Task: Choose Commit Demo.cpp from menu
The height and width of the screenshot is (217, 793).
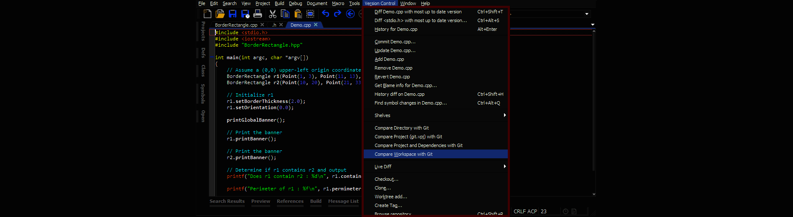Action: tap(395, 42)
